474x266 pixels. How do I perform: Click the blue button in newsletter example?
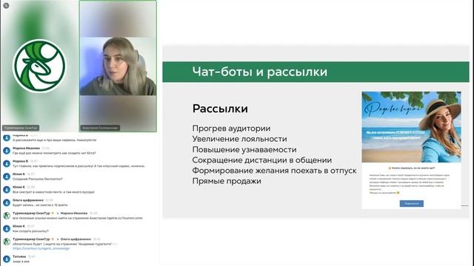(x=412, y=204)
